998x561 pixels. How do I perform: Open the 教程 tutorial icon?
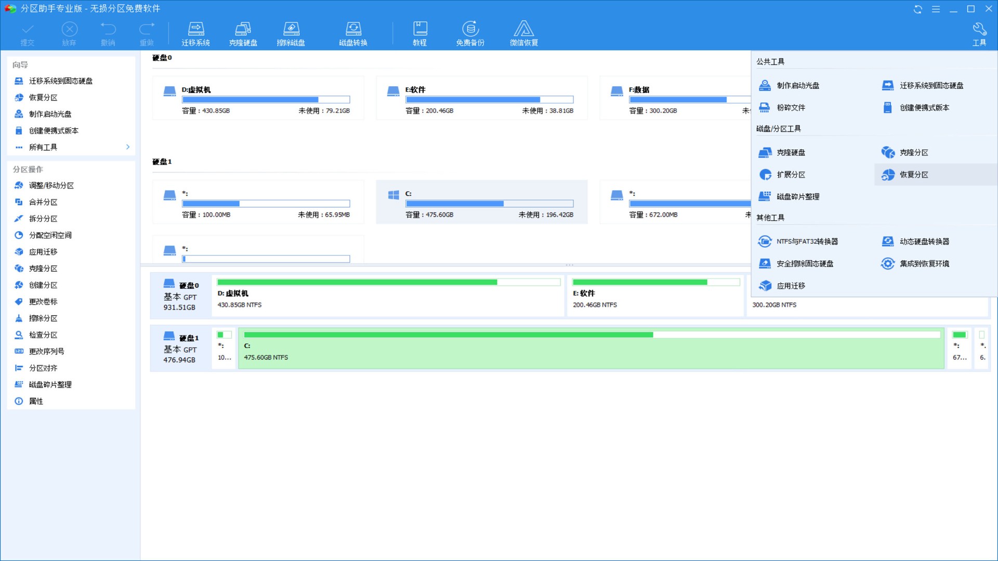tap(420, 34)
